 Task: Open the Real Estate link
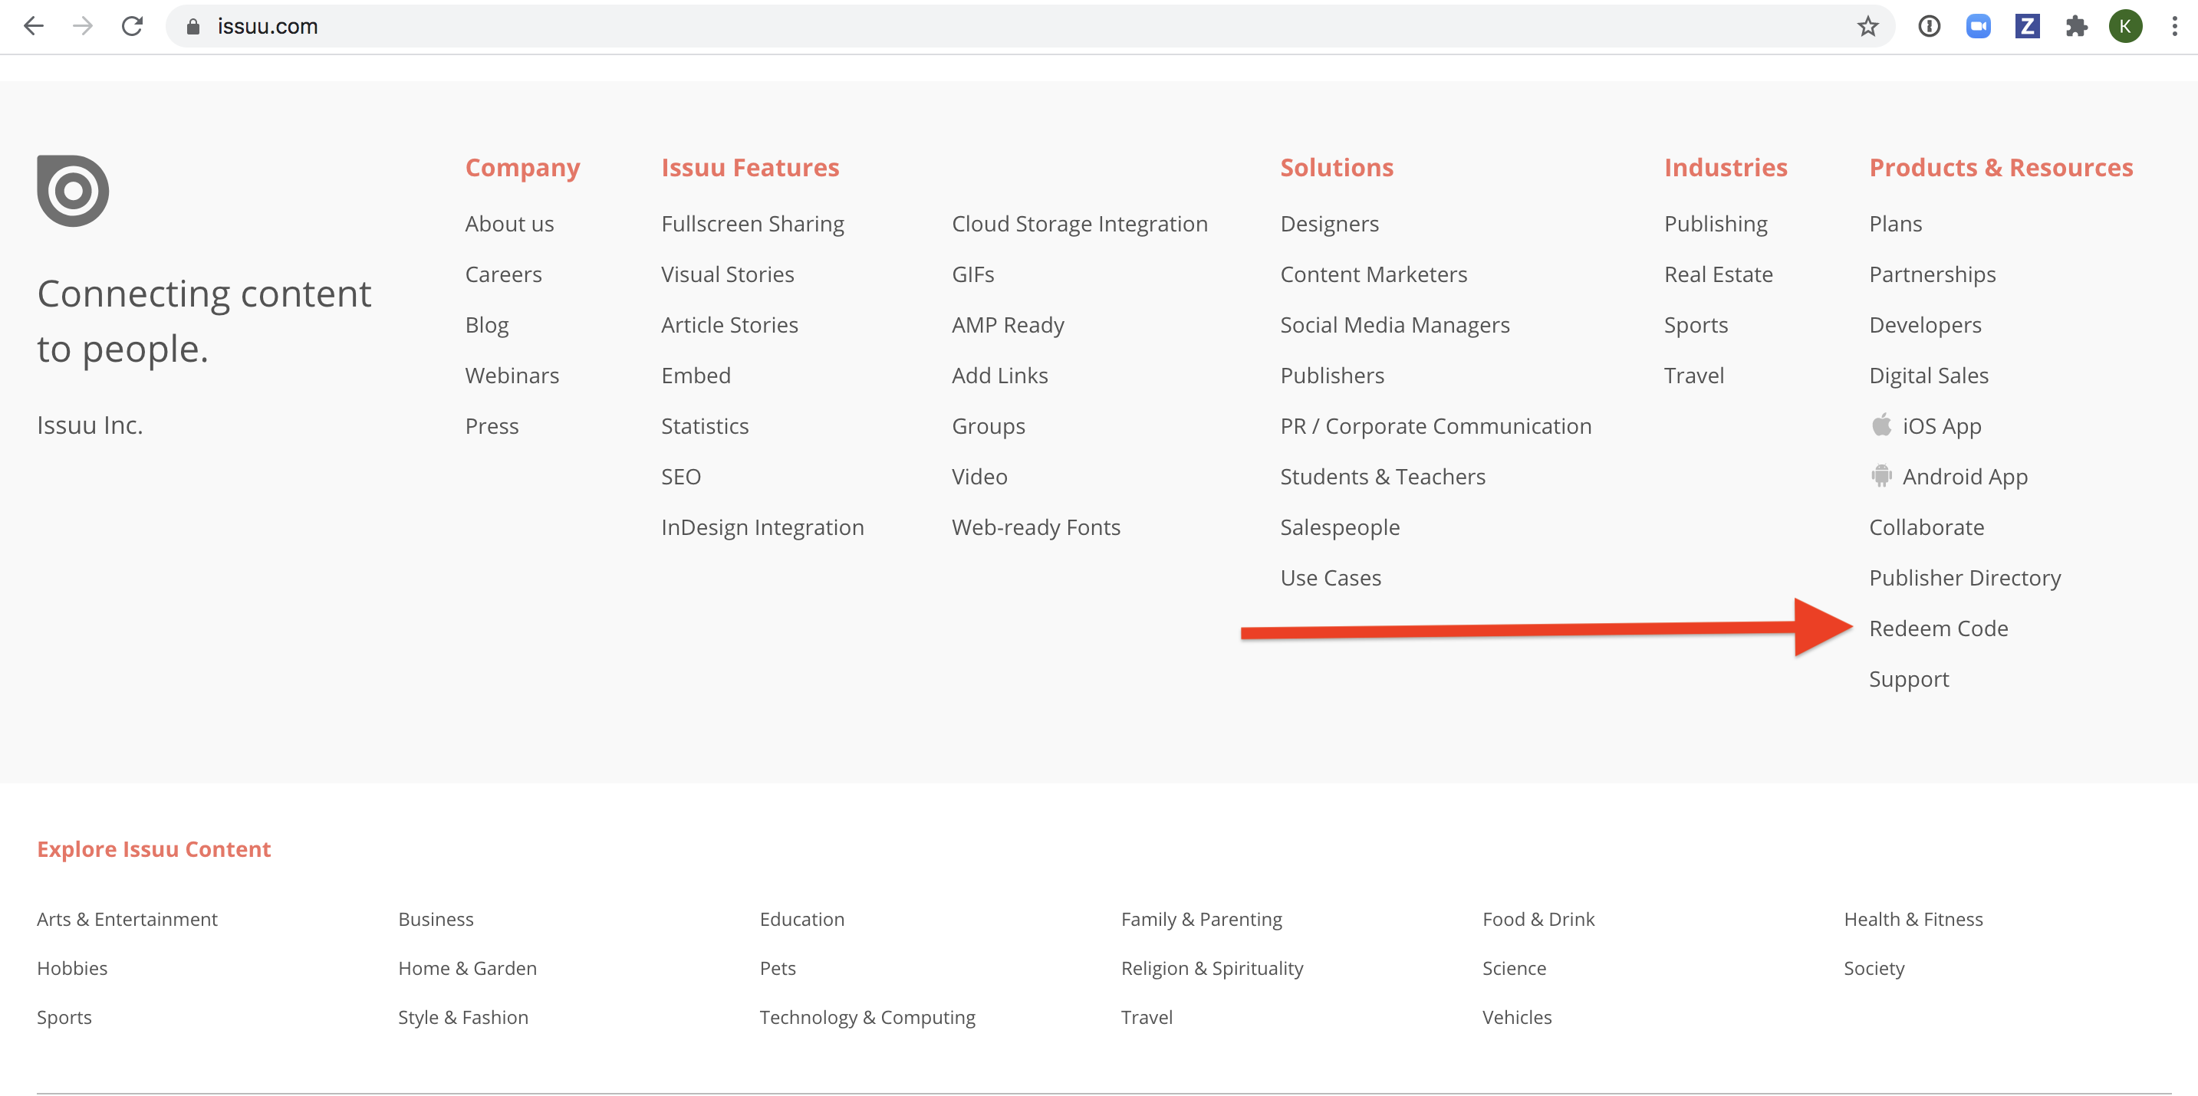point(1719,274)
